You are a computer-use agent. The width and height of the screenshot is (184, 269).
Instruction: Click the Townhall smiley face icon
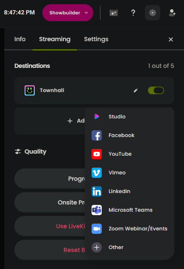point(30,90)
